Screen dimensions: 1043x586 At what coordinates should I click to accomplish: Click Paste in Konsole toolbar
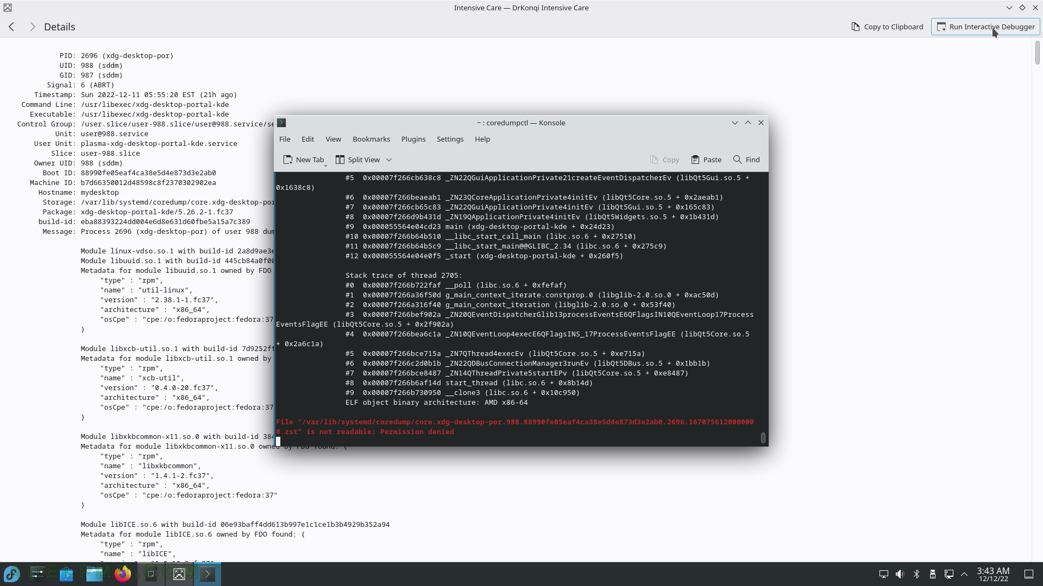pyautogui.click(x=706, y=160)
